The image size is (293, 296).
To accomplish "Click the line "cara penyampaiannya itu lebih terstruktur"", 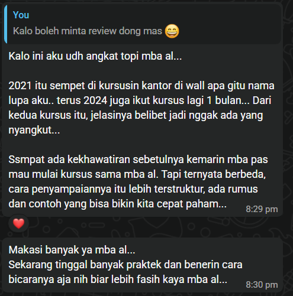I will tap(133, 189).
